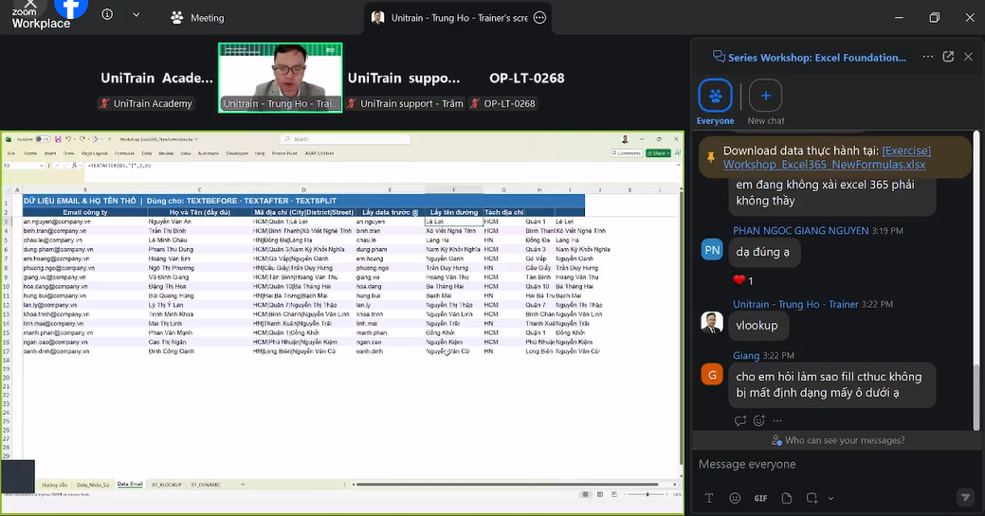This screenshot has height=516, width=985.
Task: Switch to the Hướng dẫn sheet tab
Action: click(x=55, y=485)
